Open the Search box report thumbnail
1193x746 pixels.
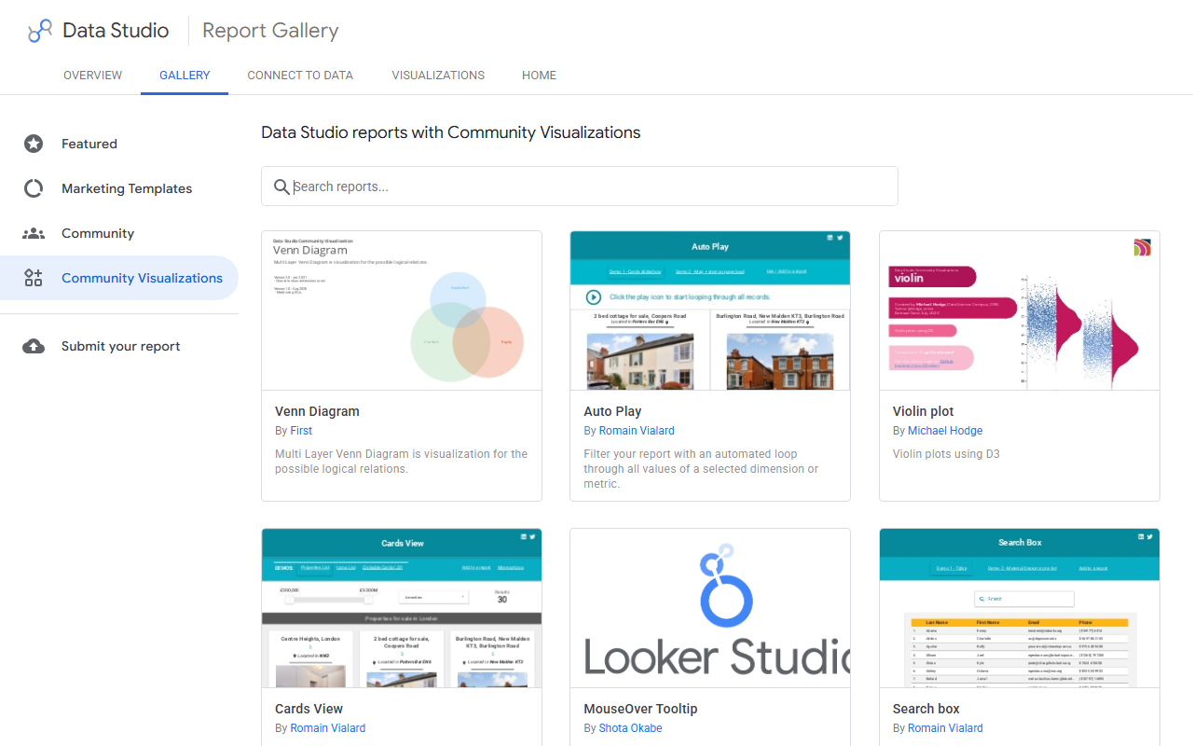[x=1020, y=608]
